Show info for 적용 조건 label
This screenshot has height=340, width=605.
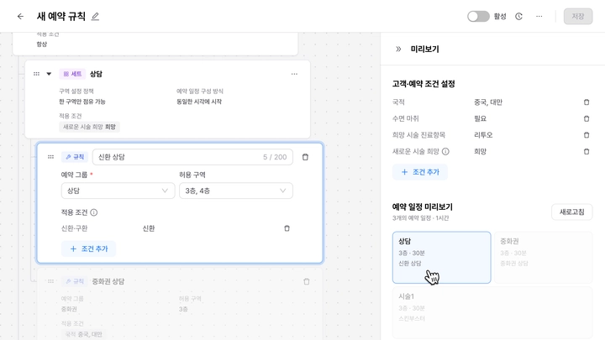pos(94,212)
